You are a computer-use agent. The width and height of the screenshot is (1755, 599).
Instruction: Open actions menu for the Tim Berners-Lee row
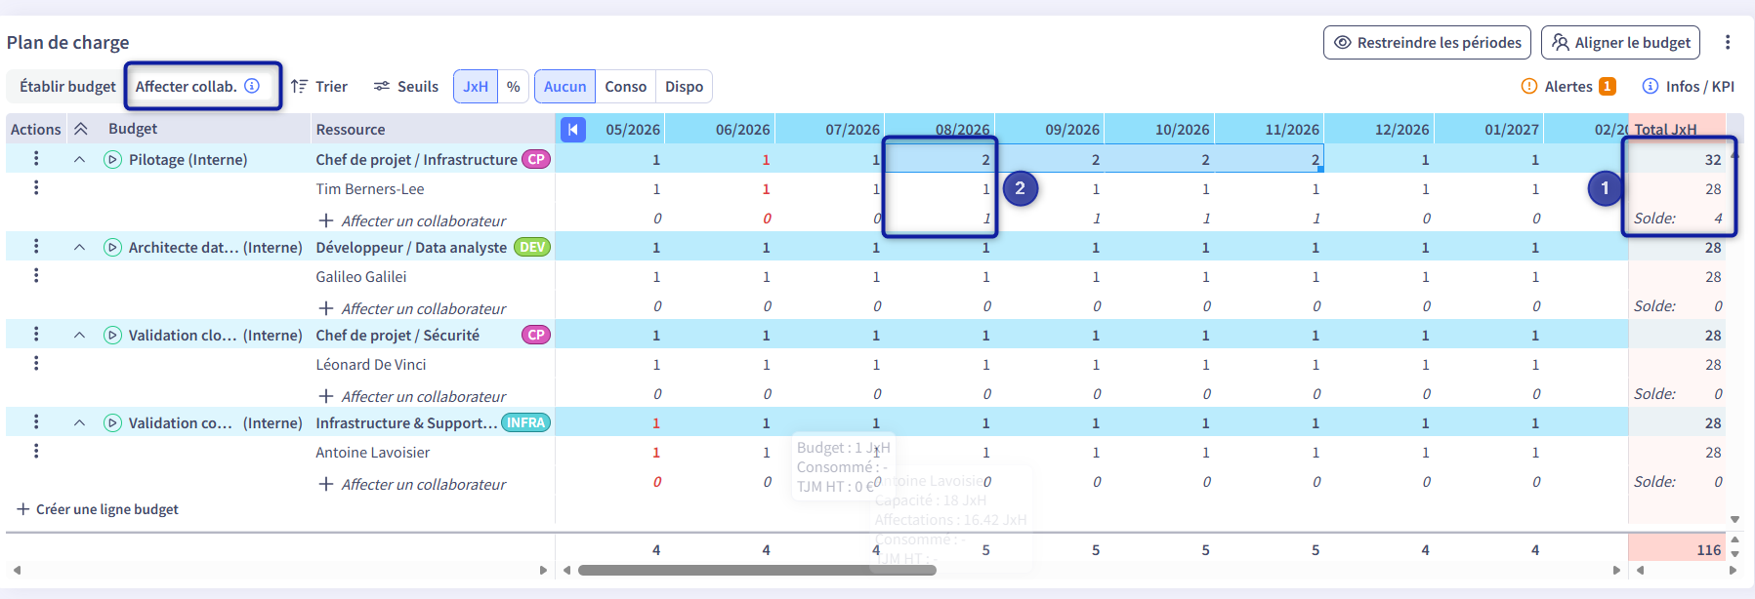tap(36, 187)
